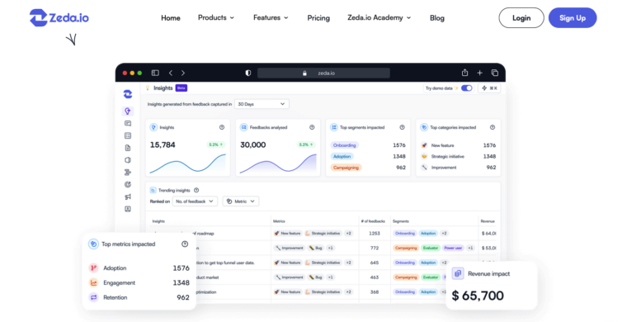The width and height of the screenshot is (627, 322).
Task: Click the Adoption tag in top segments card
Action: [x=342, y=156]
